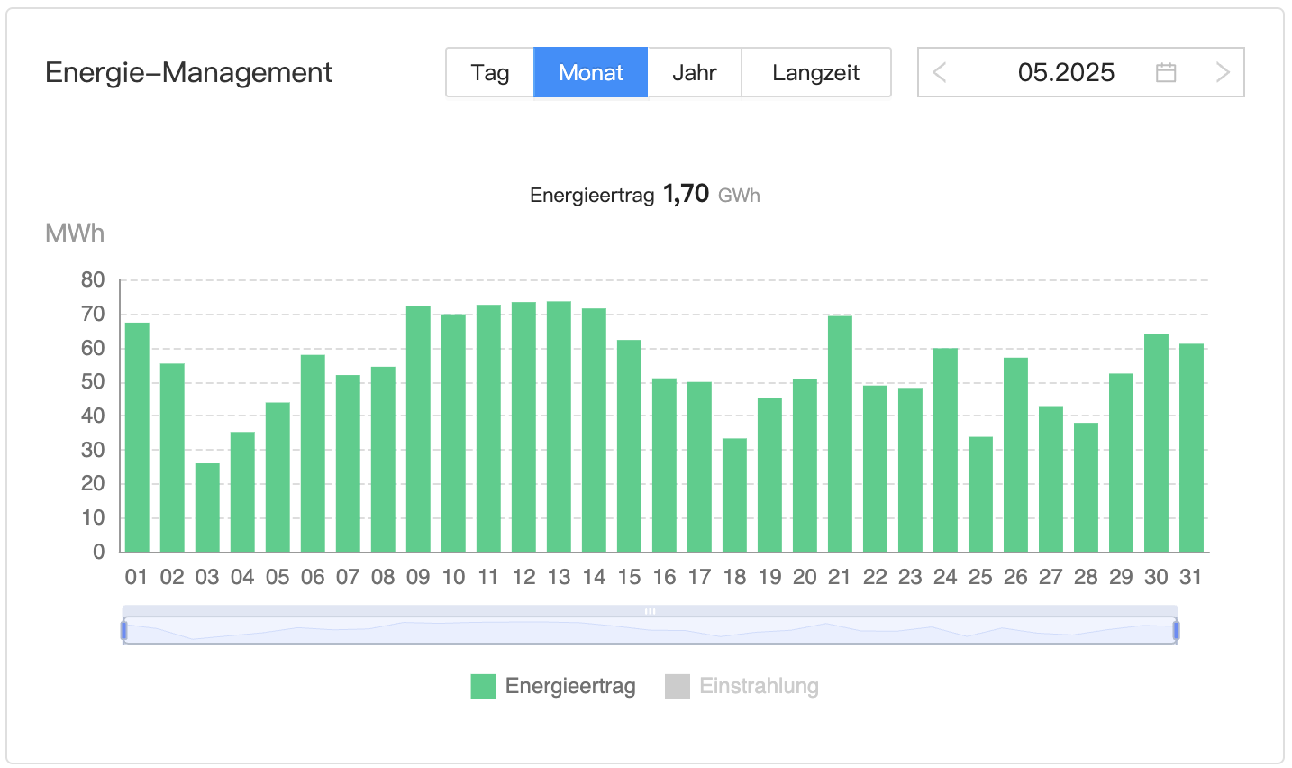1292x768 pixels.
Task: Select the Monat view tab
Action: 591,72
